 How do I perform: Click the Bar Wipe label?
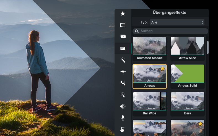150,113
